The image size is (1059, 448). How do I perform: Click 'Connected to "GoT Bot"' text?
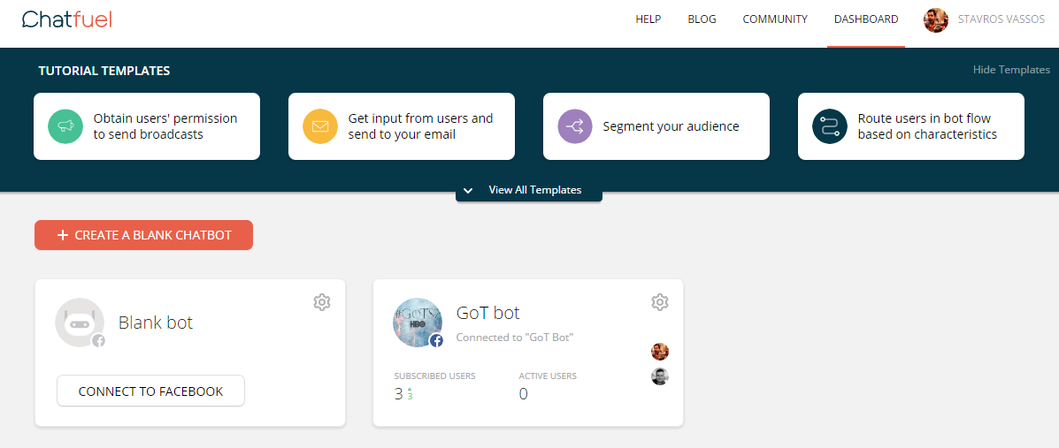coord(515,338)
